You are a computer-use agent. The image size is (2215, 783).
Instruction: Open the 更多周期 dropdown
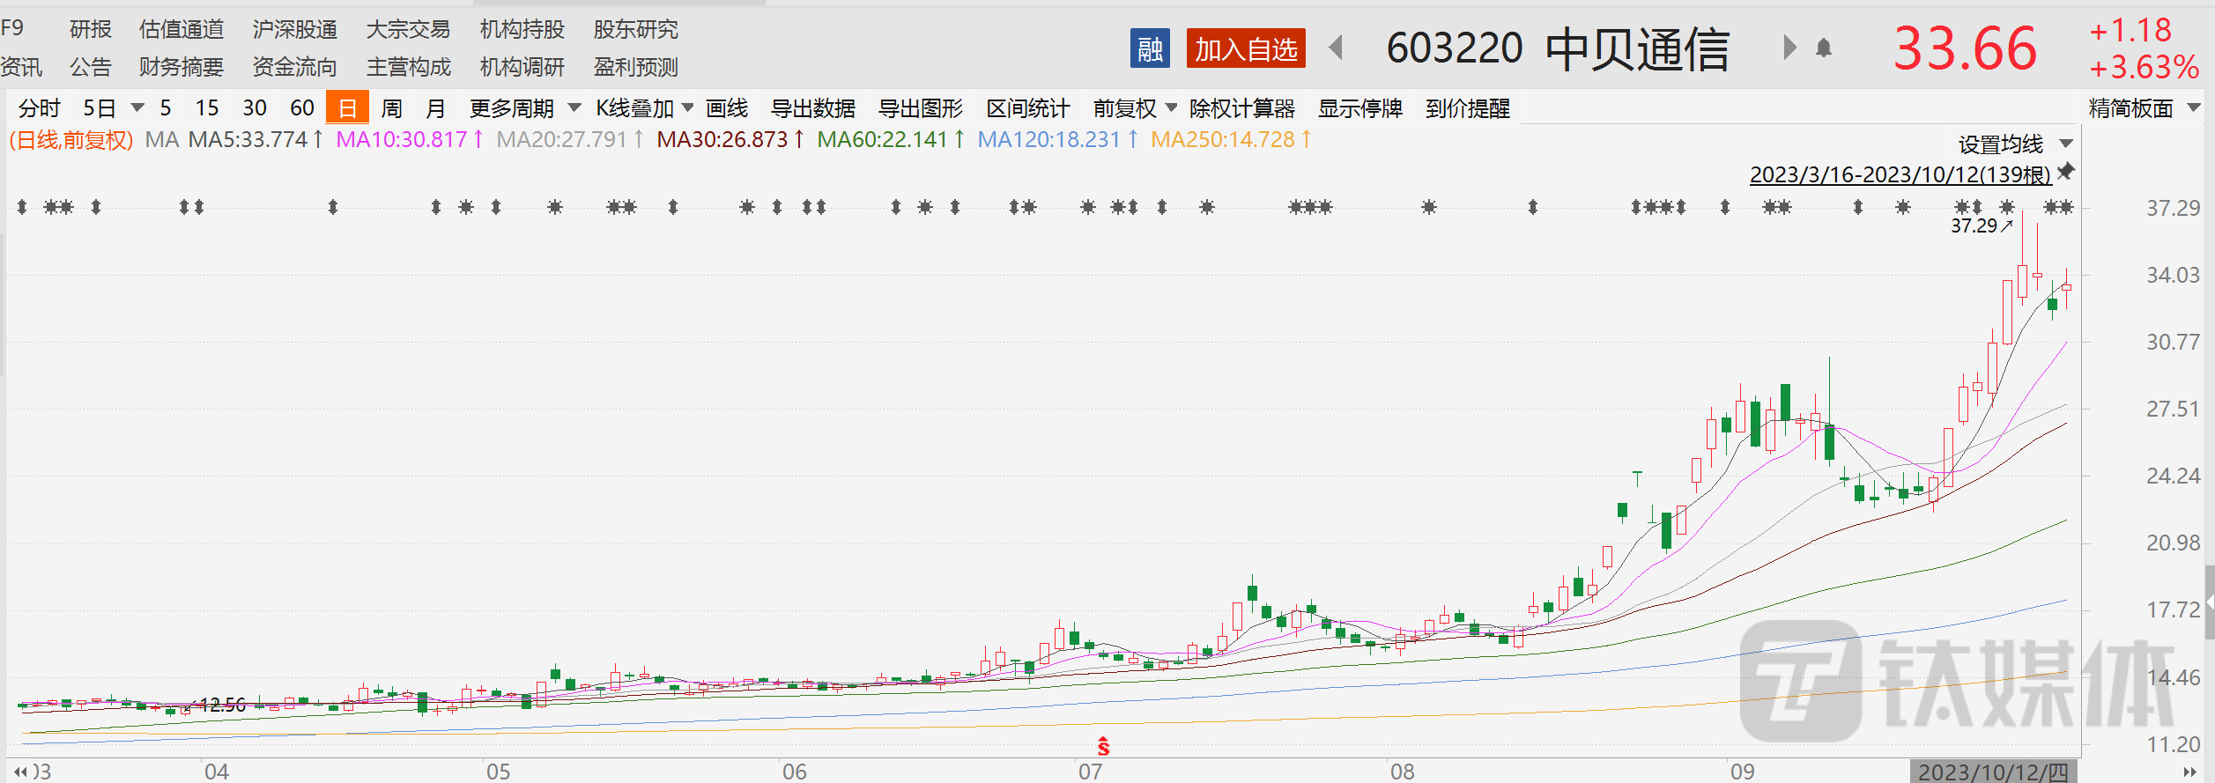tap(524, 108)
